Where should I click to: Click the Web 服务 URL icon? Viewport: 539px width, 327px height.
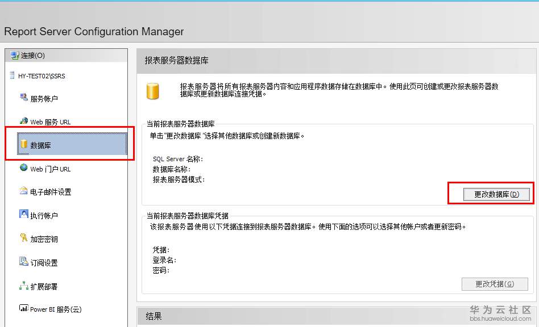[24, 121]
